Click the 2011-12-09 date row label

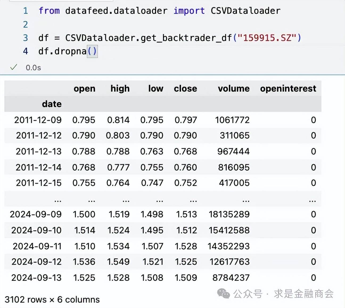[38, 120]
